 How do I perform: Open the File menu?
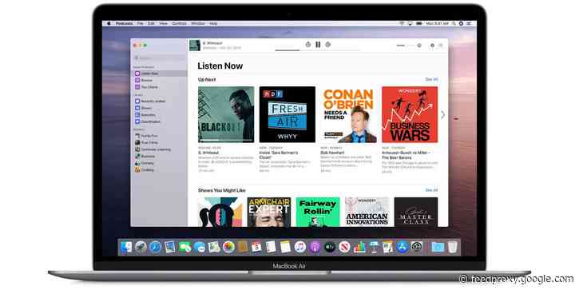pyautogui.click(x=140, y=23)
